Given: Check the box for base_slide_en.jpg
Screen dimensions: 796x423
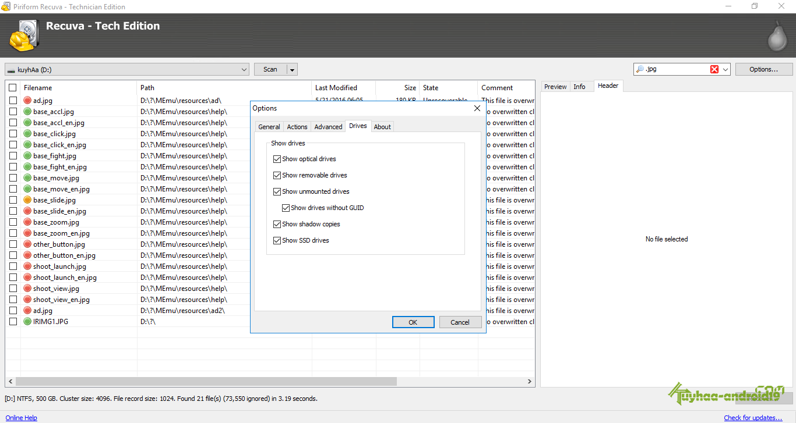Looking at the screenshot, I should point(13,211).
